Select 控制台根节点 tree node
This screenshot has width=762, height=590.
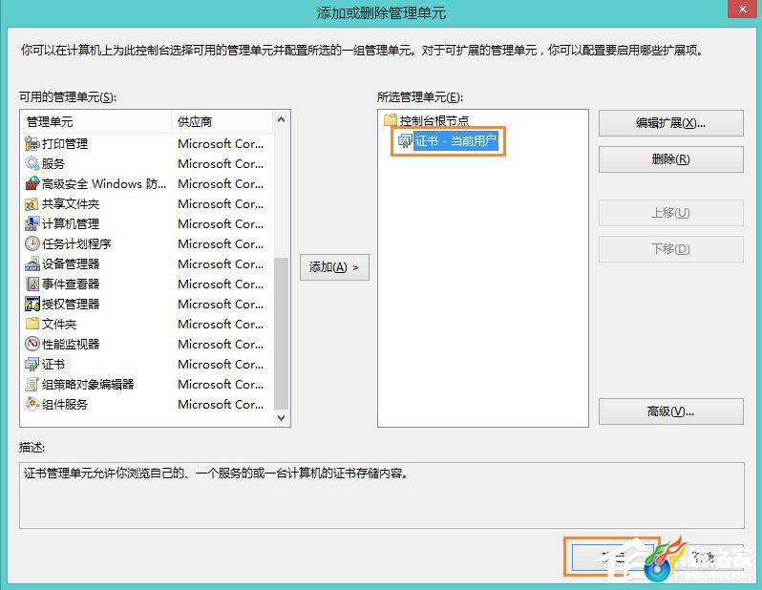[434, 120]
